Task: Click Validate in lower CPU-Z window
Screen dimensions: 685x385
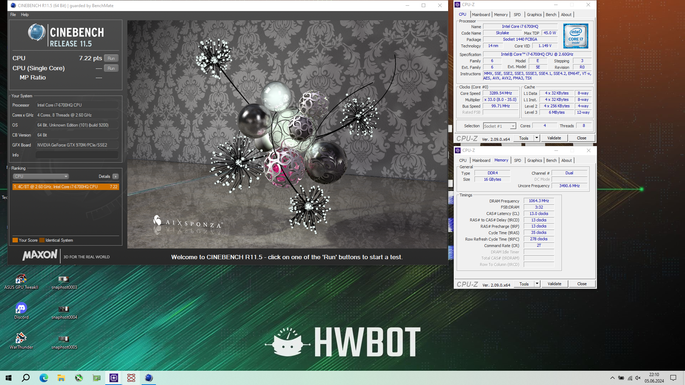Action: (554, 284)
